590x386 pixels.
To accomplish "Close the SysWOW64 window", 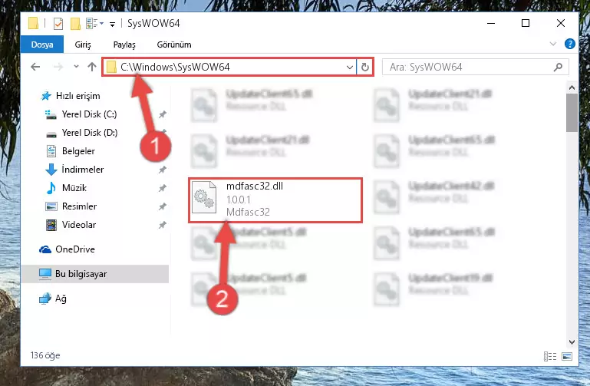I will (x=561, y=23).
